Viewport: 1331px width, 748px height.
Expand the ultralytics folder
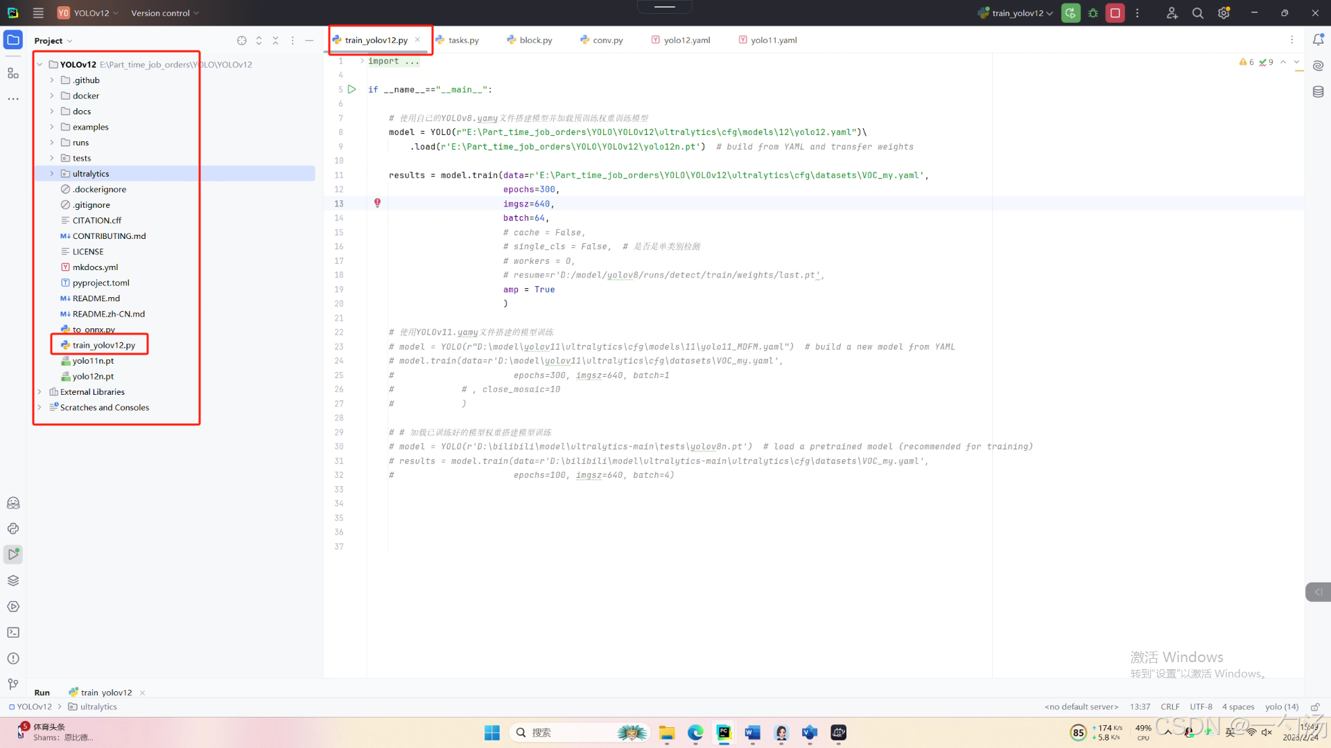point(52,174)
